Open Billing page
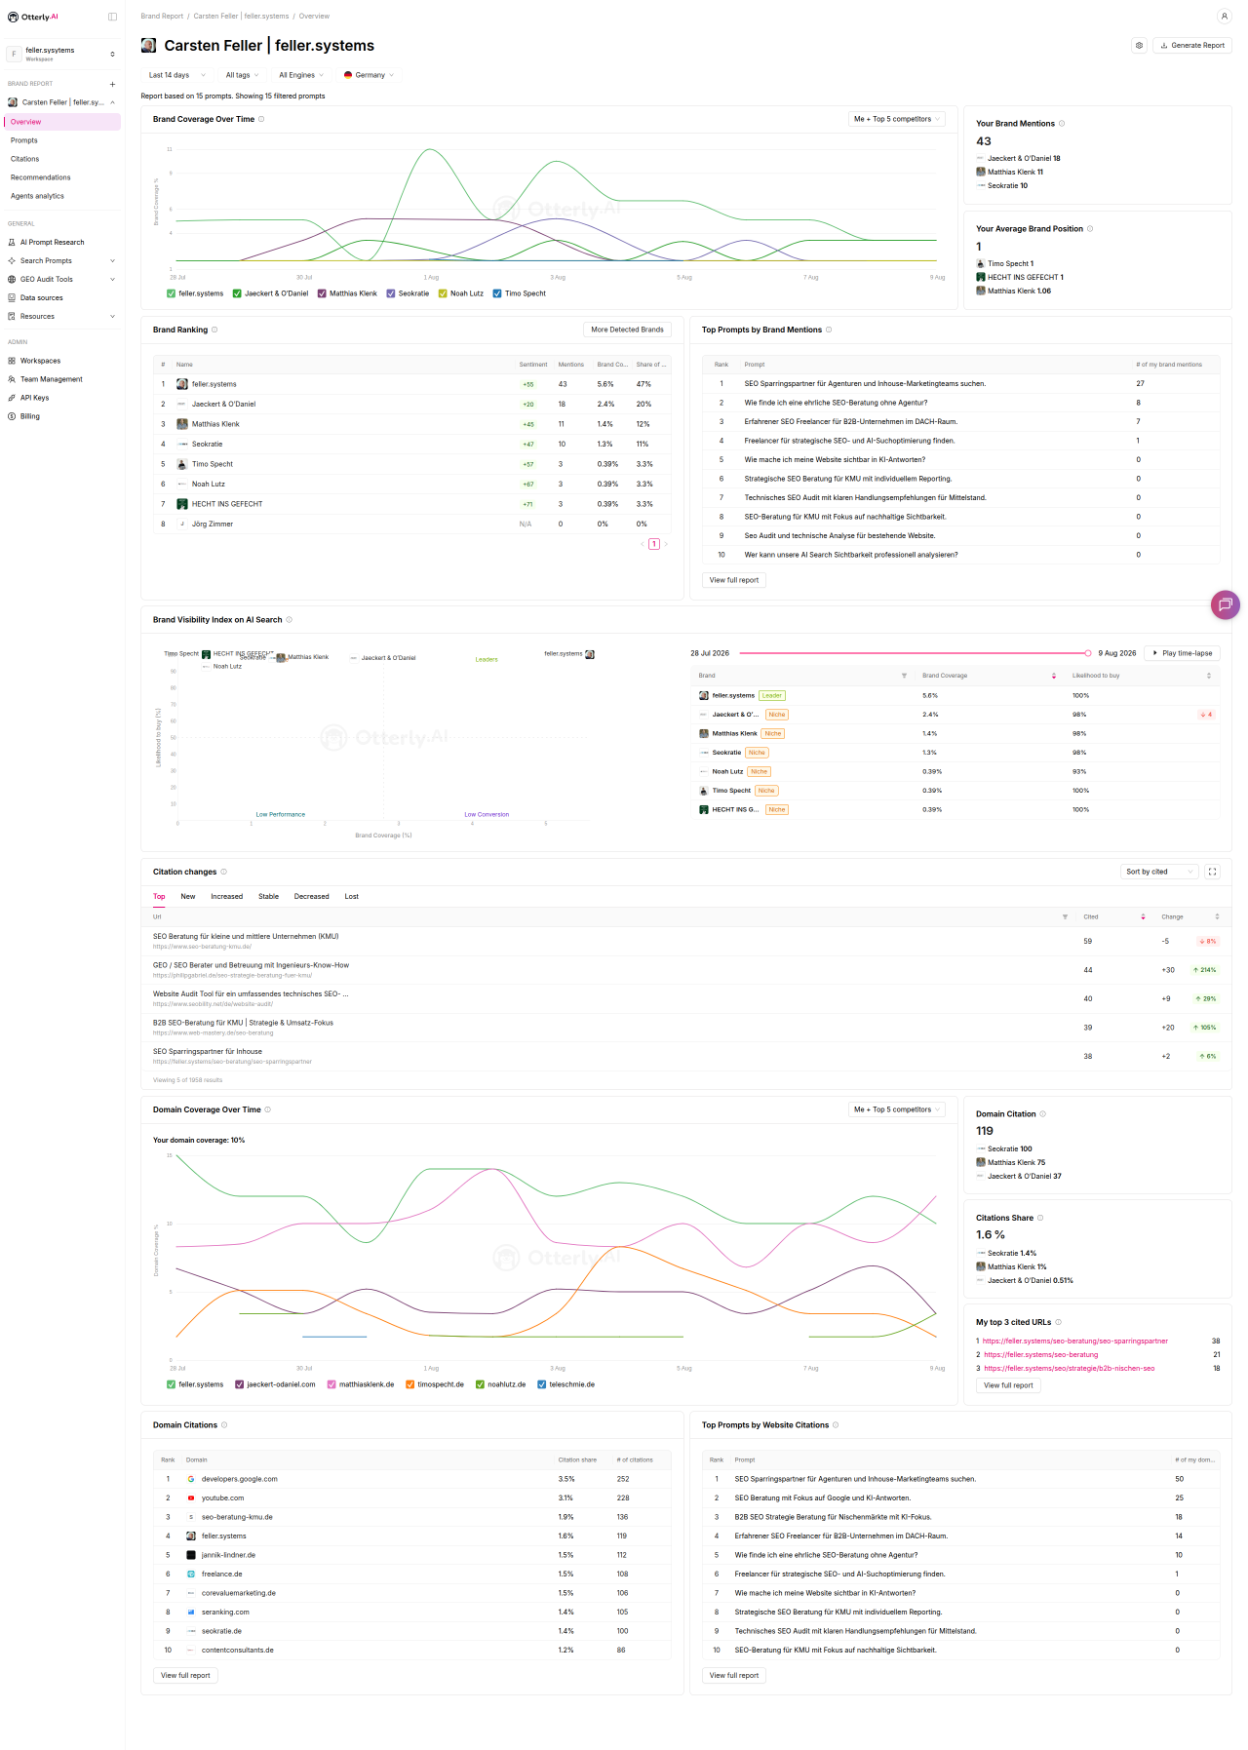1248x1750 pixels. pos(30,416)
